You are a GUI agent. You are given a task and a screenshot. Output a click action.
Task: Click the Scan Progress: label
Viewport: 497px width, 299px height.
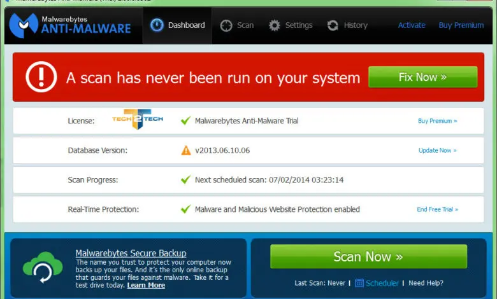(93, 180)
